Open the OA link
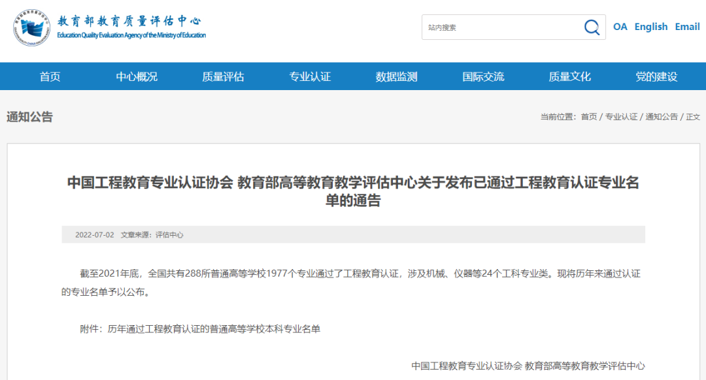The image size is (706, 380). (x=620, y=27)
